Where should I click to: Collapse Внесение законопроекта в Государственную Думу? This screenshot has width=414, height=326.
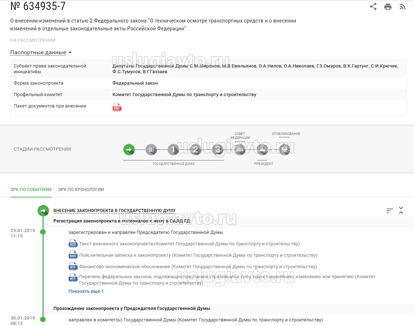click(114, 211)
